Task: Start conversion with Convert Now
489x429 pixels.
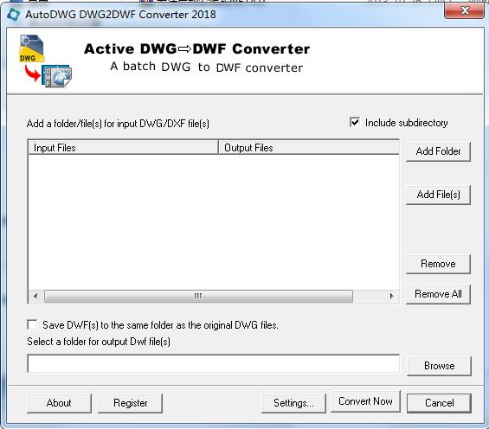Action: [365, 401]
